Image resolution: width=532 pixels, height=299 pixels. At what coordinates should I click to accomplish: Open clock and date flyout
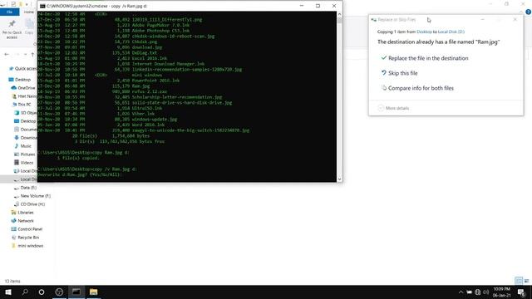pos(502,292)
